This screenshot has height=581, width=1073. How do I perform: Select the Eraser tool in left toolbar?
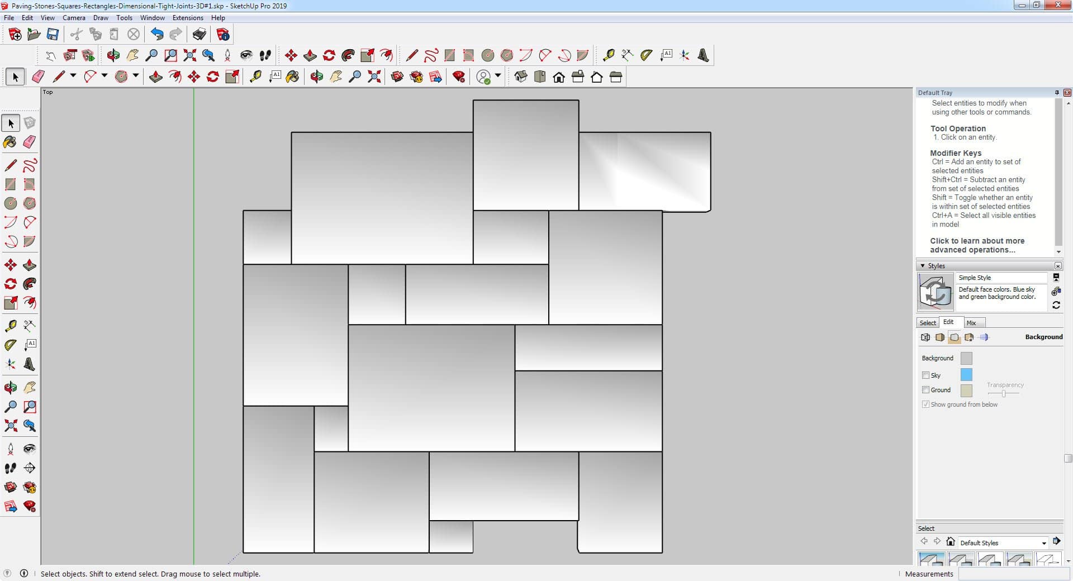(x=30, y=142)
